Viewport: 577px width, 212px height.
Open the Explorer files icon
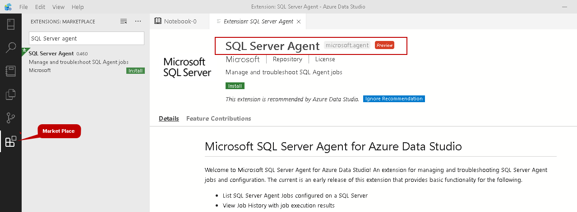(x=10, y=95)
